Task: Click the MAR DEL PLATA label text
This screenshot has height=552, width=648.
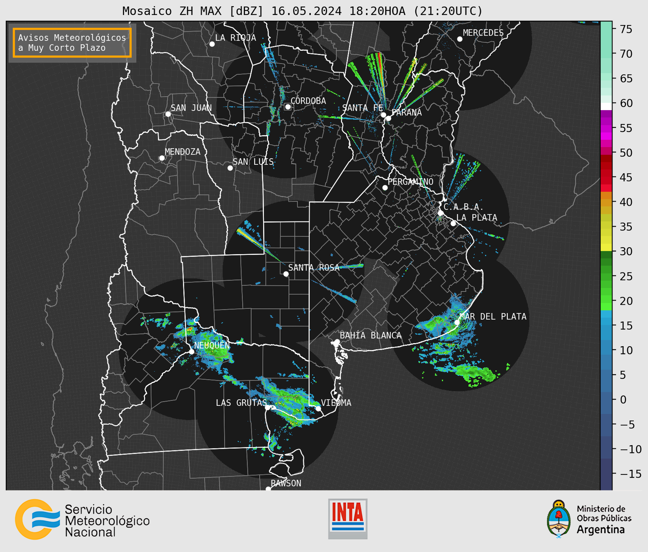Action: point(493,317)
